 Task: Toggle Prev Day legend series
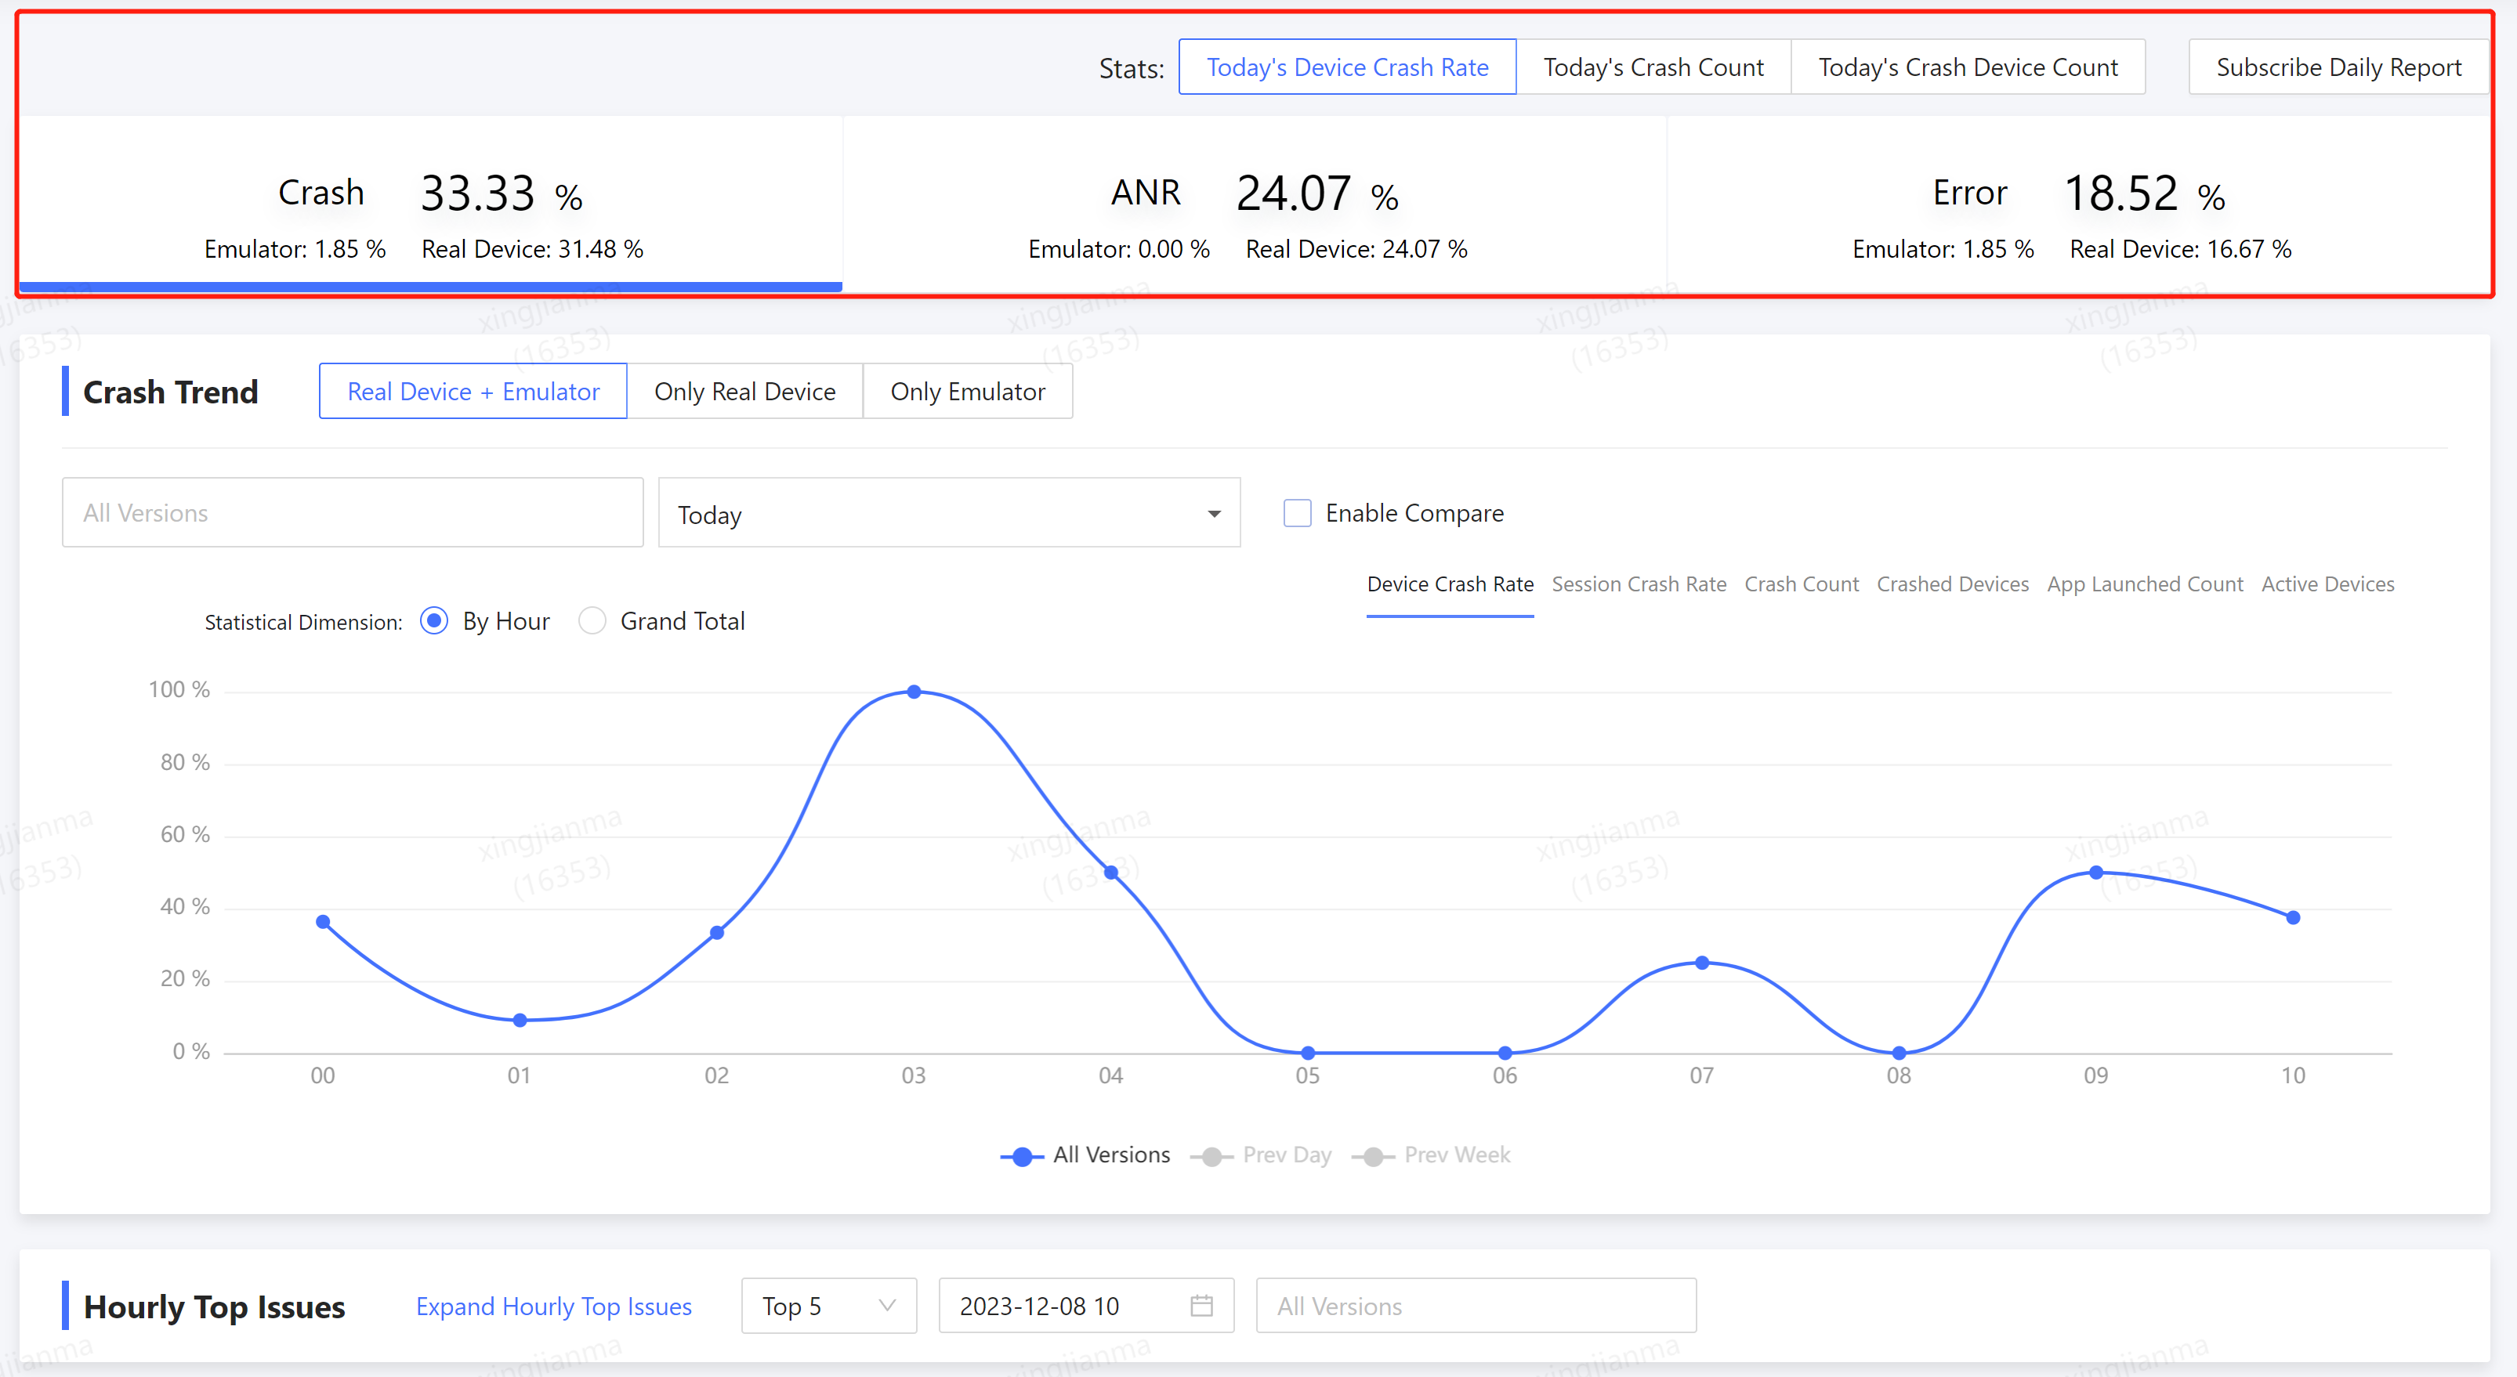[1262, 1155]
